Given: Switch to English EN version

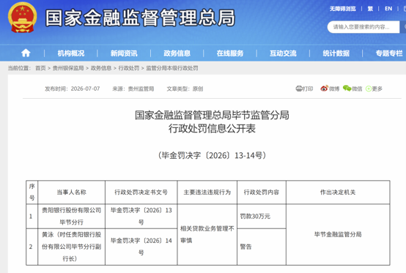Looking at the screenshot, I should pyautogui.click(x=388, y=9).
